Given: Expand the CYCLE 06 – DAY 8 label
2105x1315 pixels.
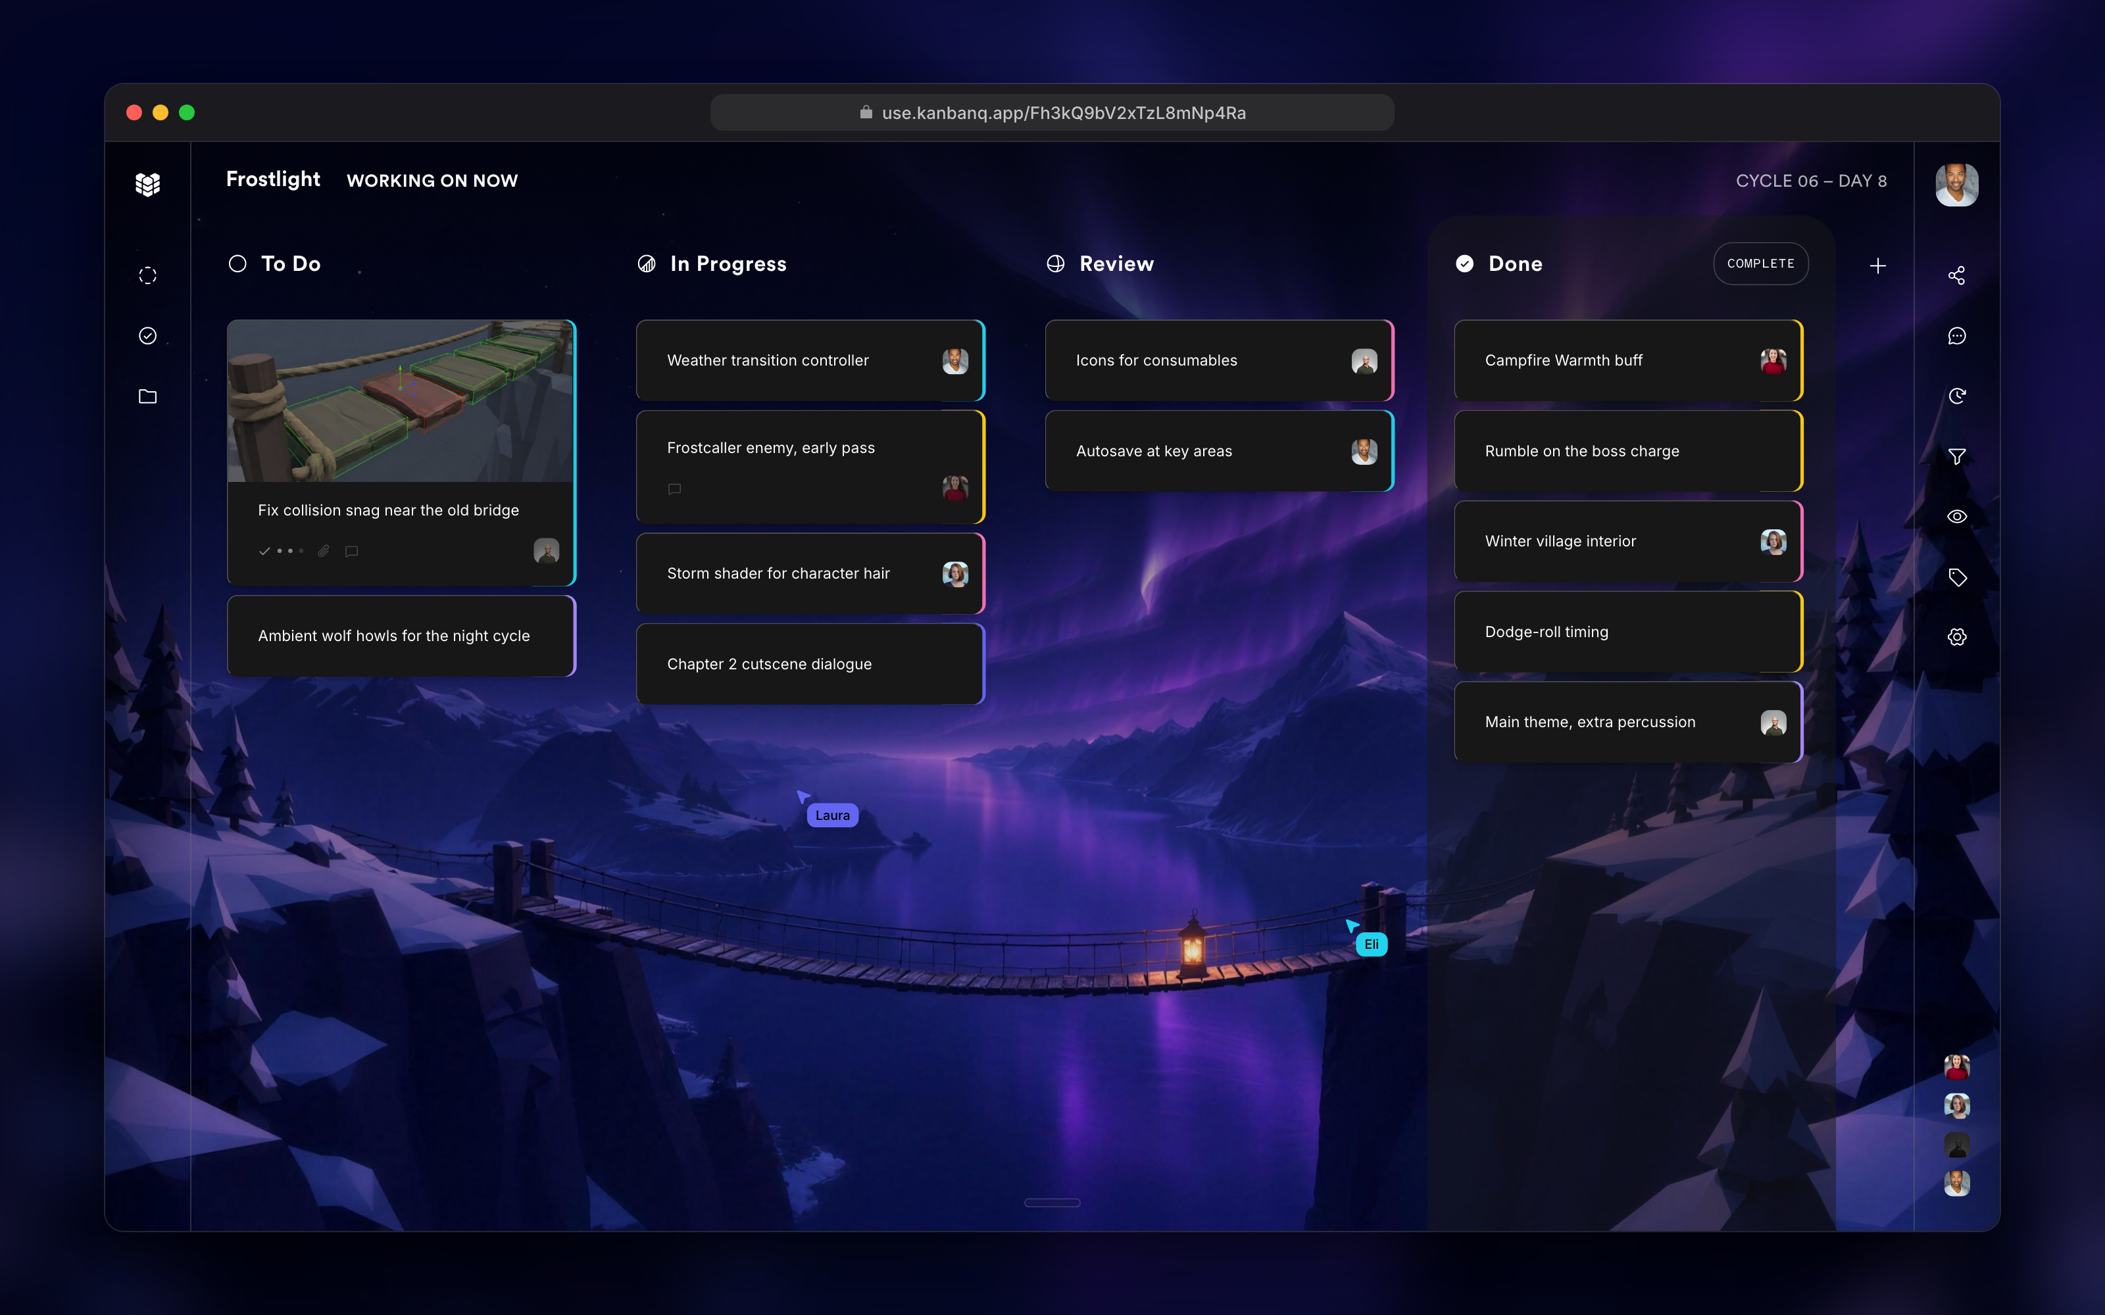Looking at the screenshot, I should coord(1811,181).
